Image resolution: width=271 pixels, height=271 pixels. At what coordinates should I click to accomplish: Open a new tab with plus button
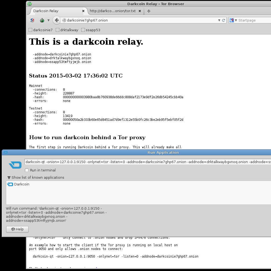[149, 11]
